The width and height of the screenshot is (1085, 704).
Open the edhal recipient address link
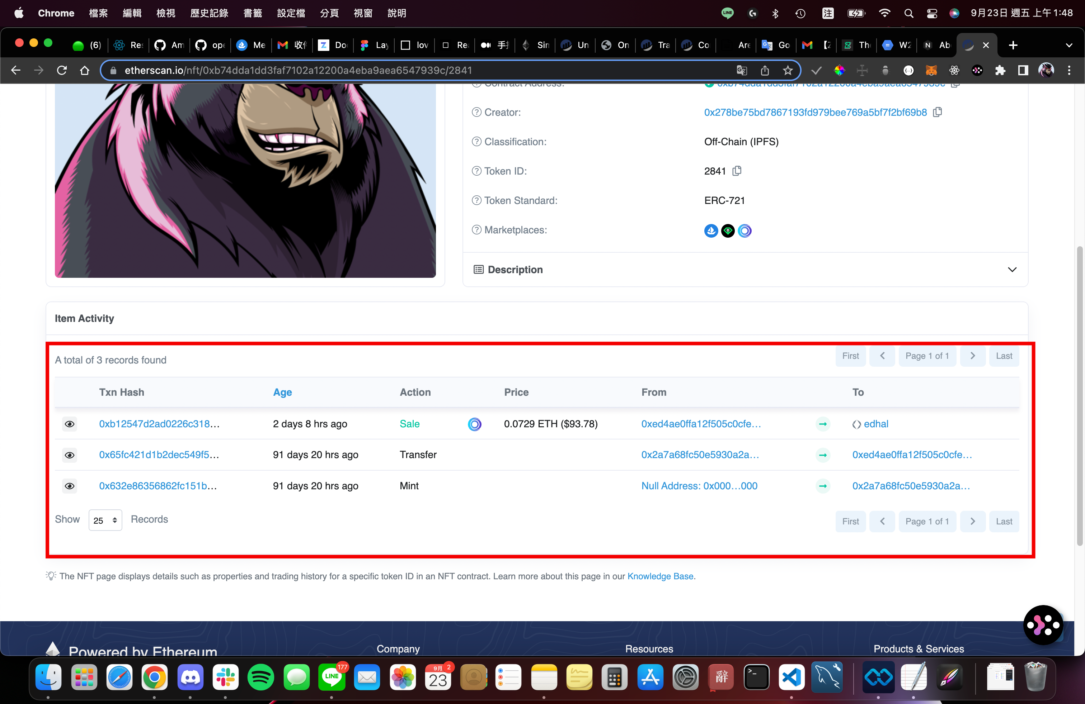(876, 424)
